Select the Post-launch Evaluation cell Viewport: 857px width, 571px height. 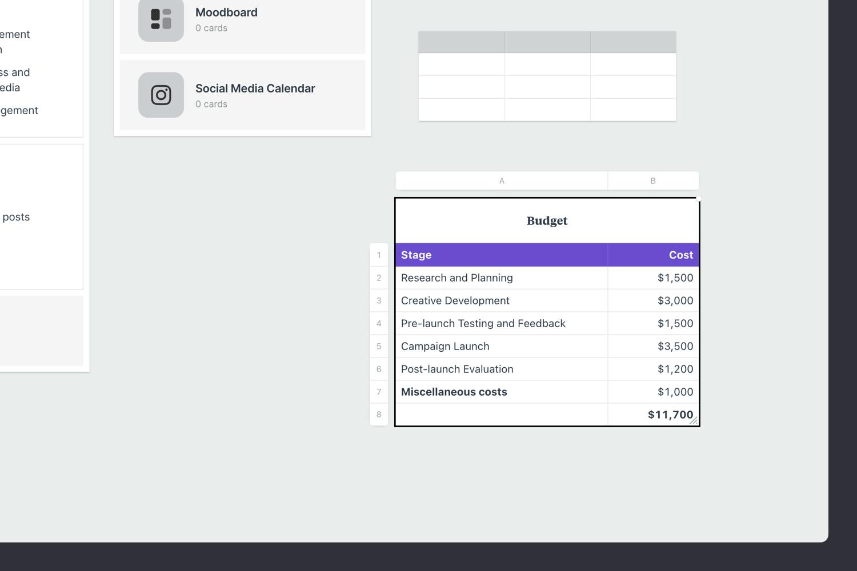click(x=501, y=369)
